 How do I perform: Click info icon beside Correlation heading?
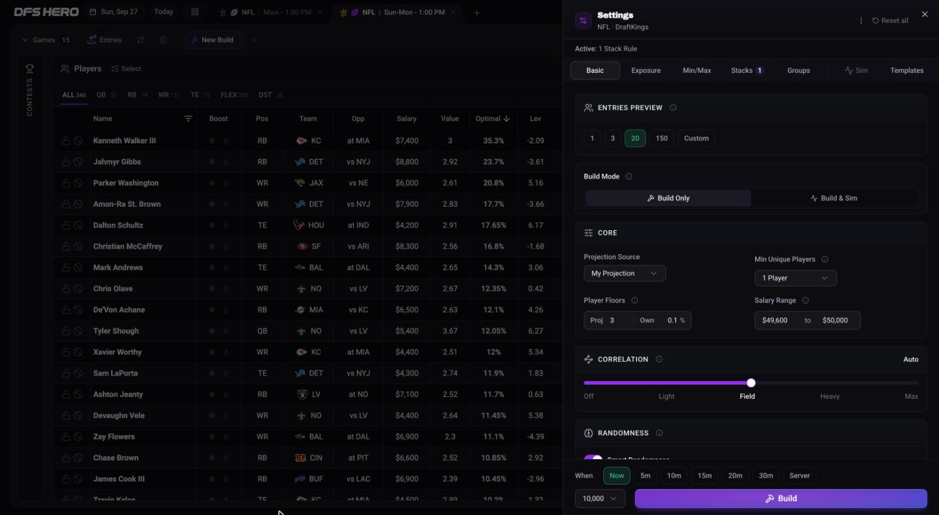pos(659,360)
